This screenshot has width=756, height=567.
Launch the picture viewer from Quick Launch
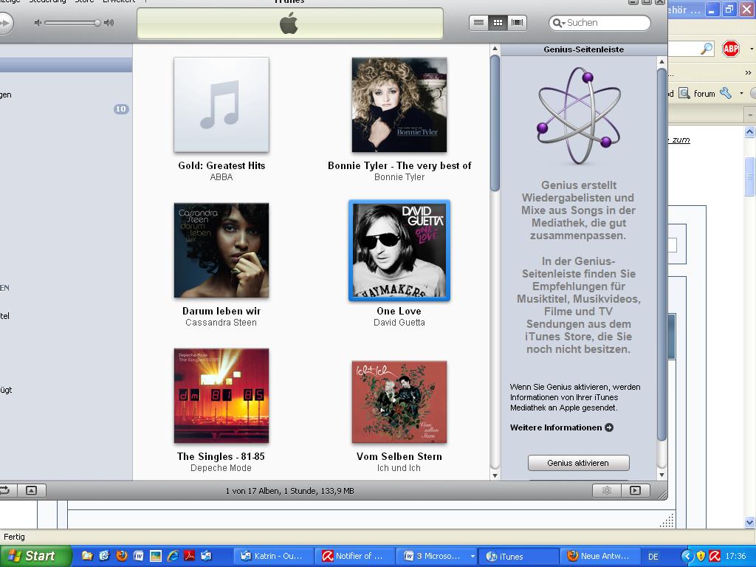[x=155, y=556]
